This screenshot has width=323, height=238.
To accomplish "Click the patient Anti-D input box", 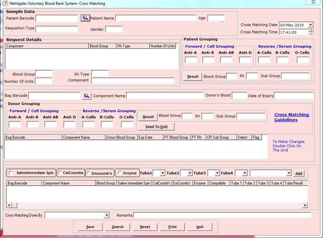I will pos(245,60).
